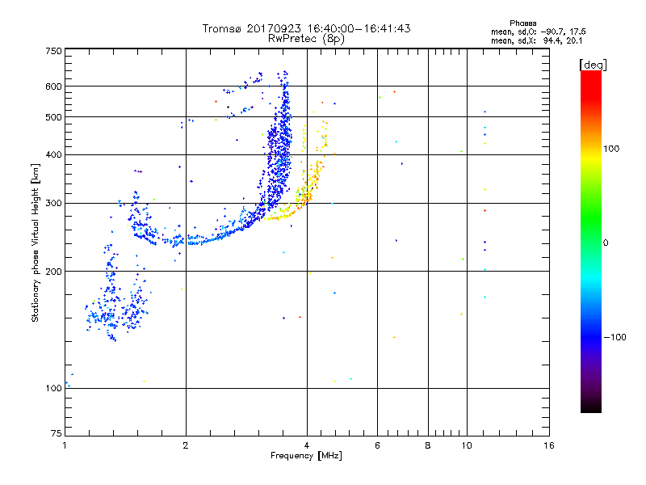The height and width of the screenshot is (485, 646).
Task: Click the 'Stationary phase Virtual Height [km]' axis label
Action: coord(36,242)
